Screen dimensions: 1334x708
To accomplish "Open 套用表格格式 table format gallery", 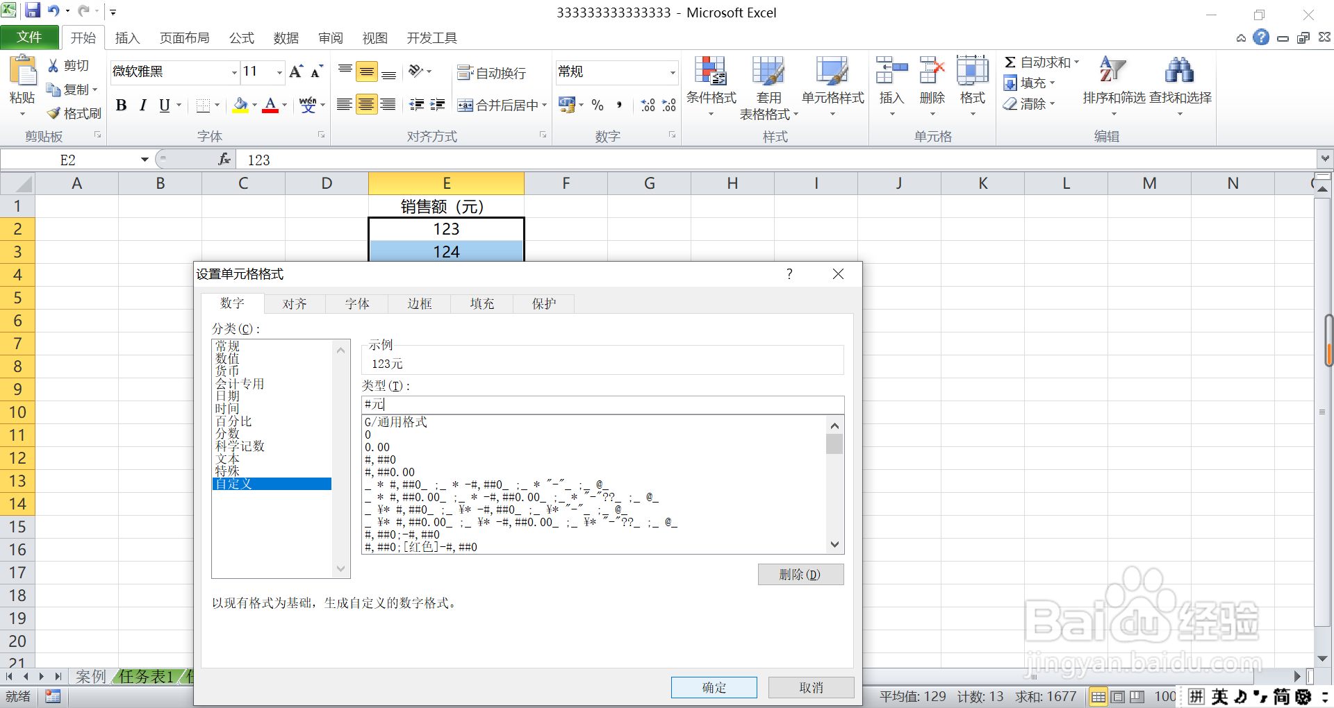I will pos(768,88).
